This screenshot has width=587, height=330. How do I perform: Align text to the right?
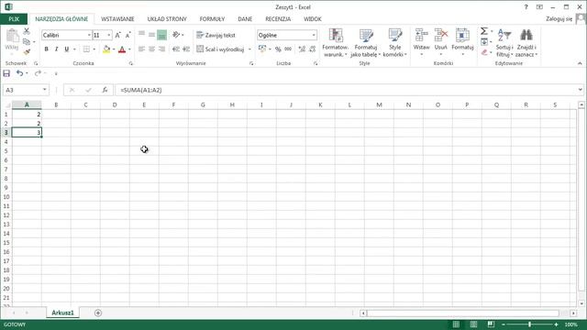(x=161, y=49)
